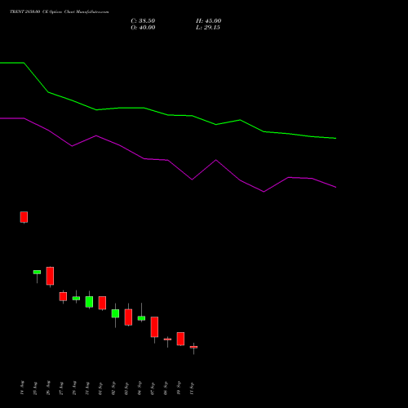Viewport: 408px width, 408px height.
Task: Click the 25 Aug date label
Action: [35, 388]
